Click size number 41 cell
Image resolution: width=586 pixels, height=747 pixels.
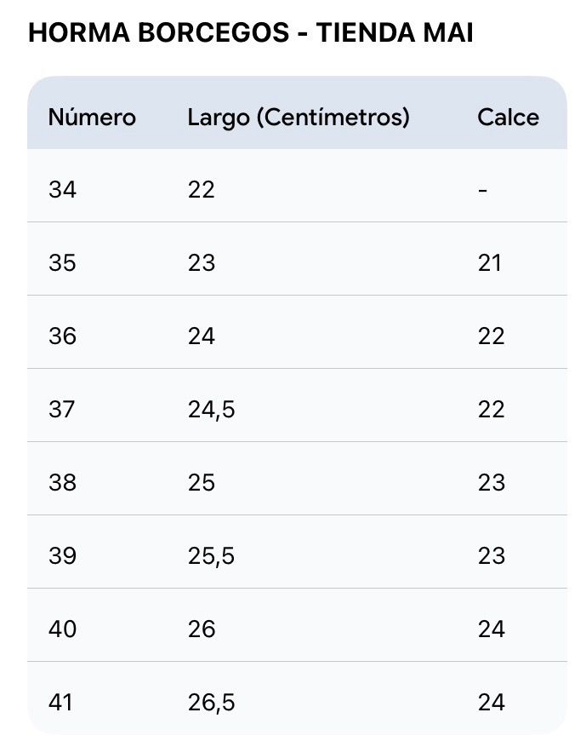pyautogui.click(x=61, y=702)
